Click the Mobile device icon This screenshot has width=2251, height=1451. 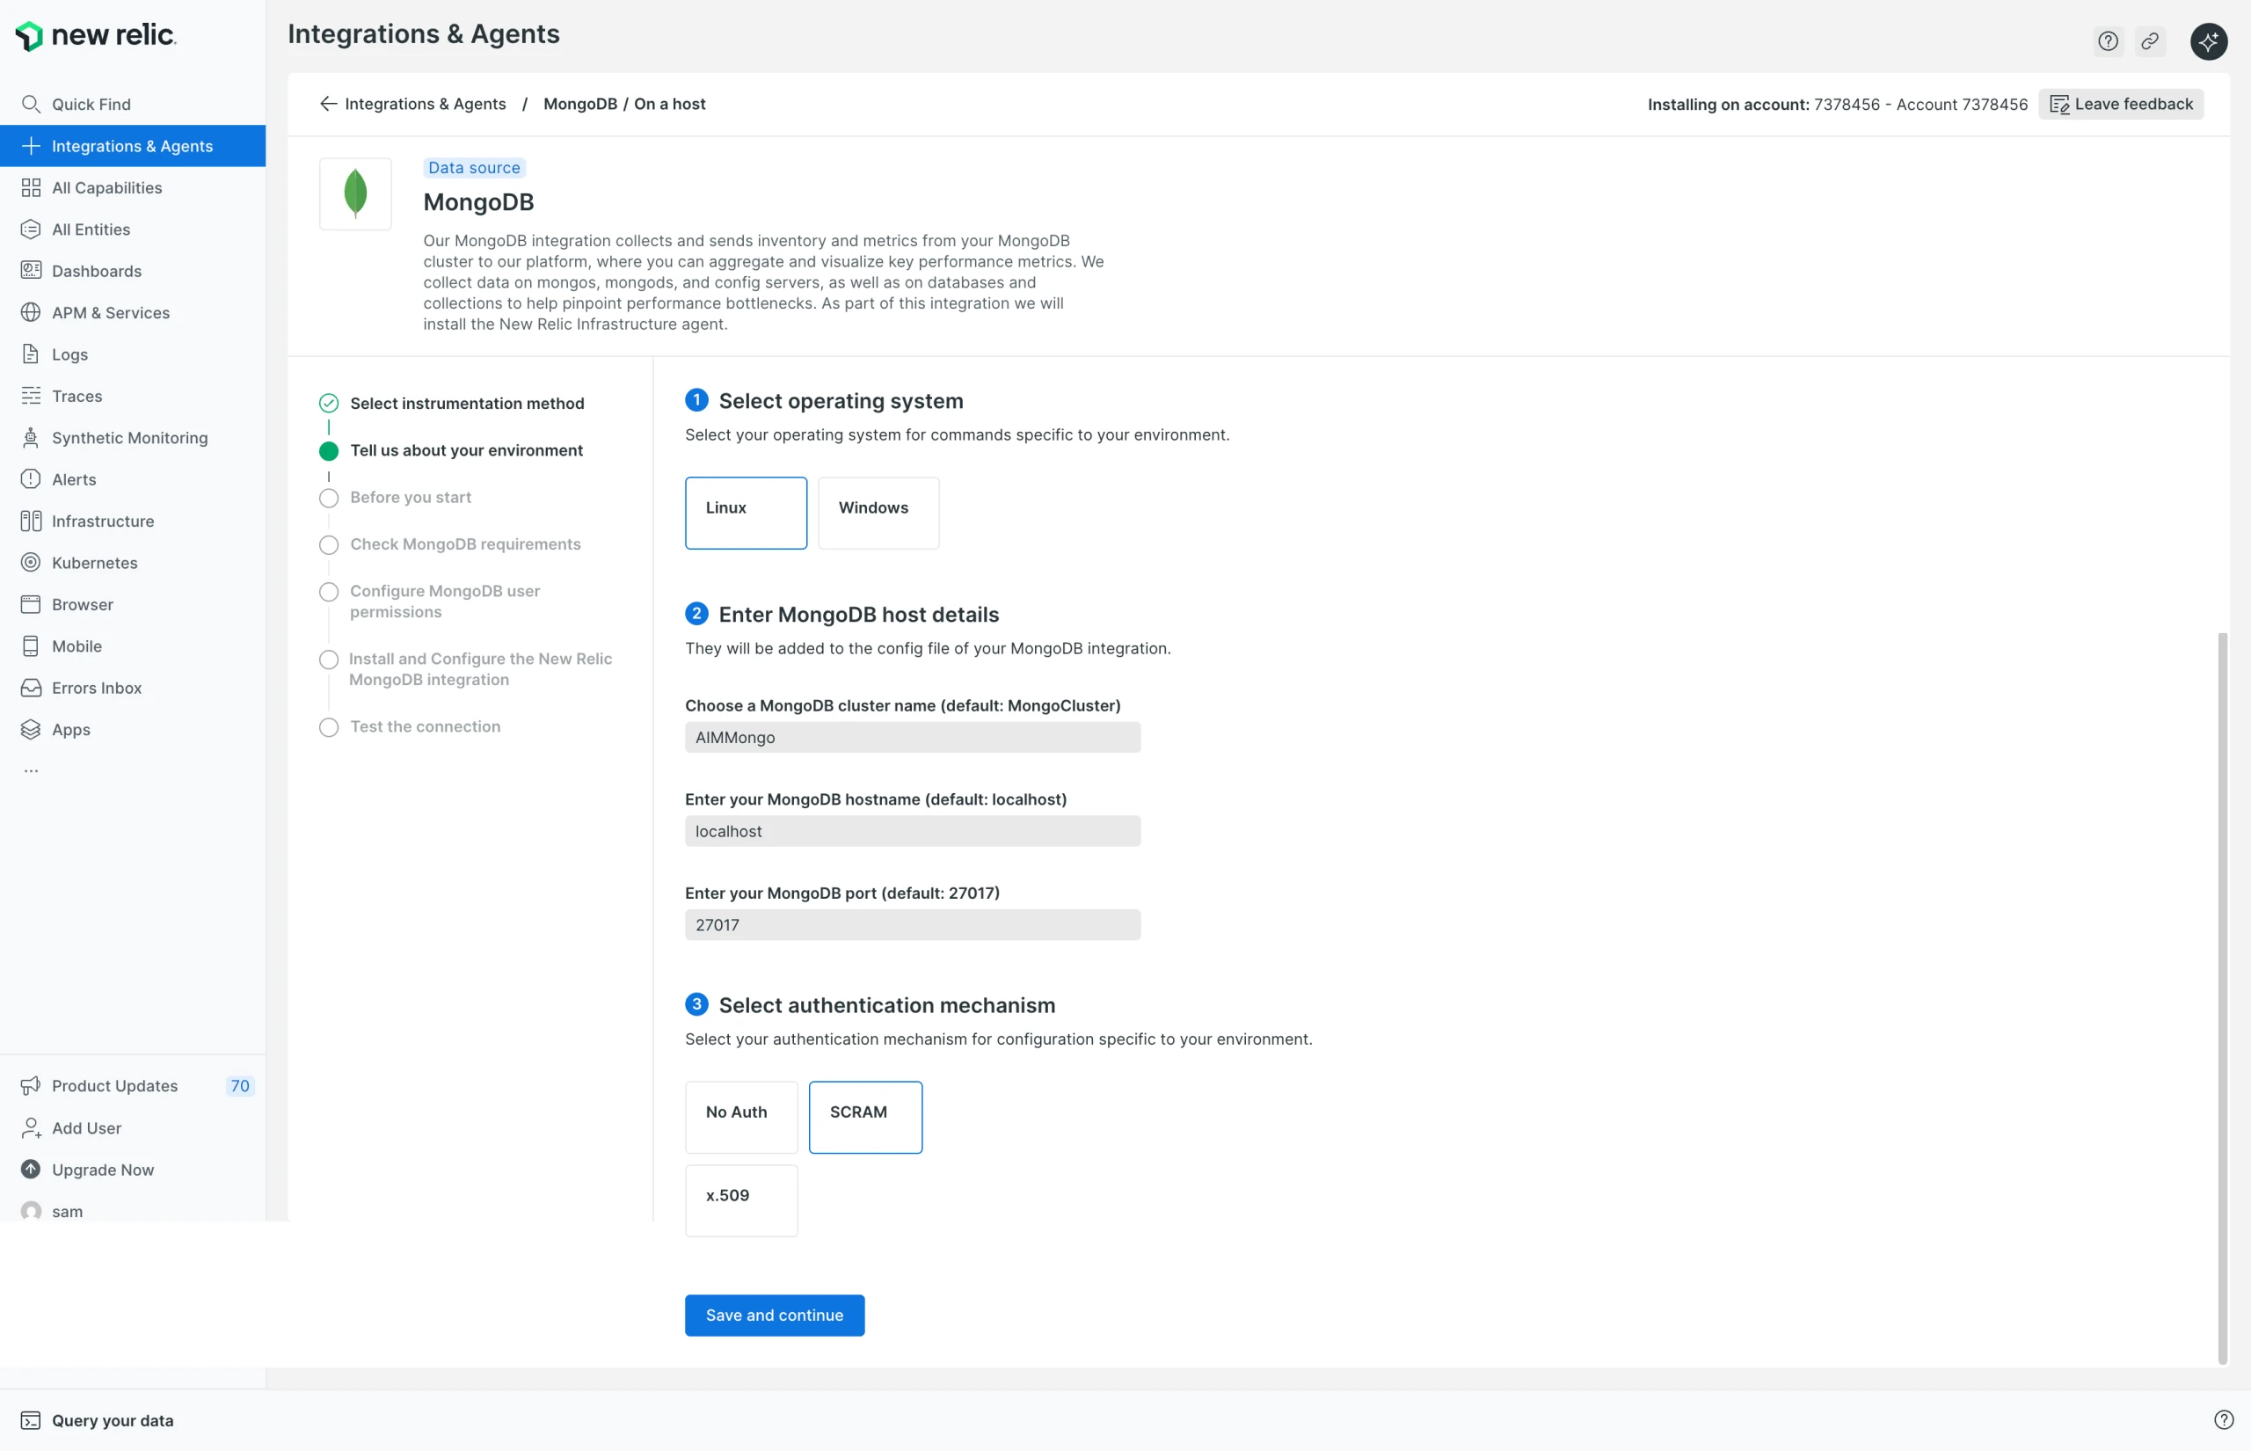[31, 646]
